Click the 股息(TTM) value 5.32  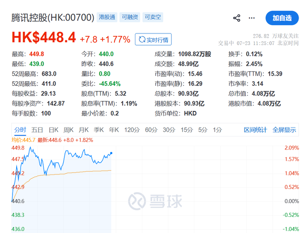(121, 94)
